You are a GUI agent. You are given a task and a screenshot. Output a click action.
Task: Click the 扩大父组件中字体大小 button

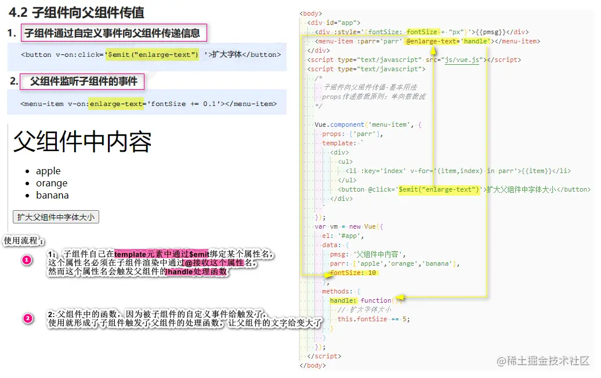point(56,217)
